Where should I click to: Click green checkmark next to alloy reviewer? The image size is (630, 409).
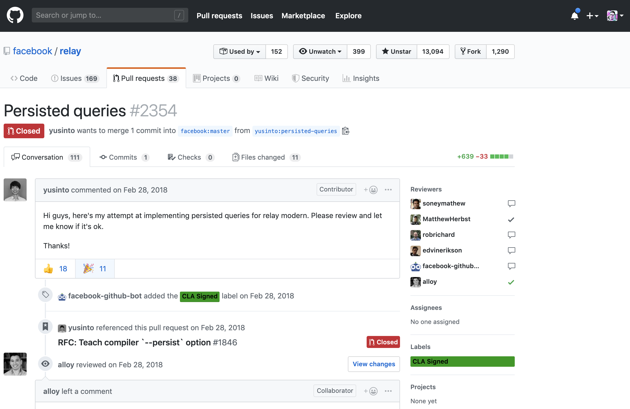pos(511,282)
